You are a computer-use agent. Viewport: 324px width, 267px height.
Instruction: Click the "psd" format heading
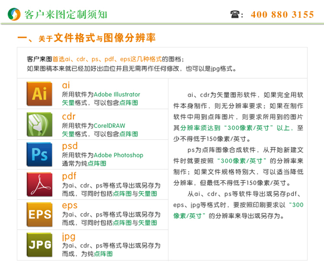(70, 146)
